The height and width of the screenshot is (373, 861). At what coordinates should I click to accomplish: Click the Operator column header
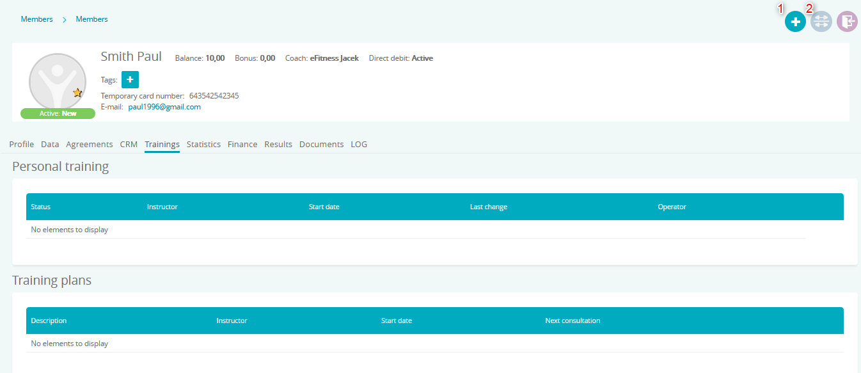(x=672, y=207)
